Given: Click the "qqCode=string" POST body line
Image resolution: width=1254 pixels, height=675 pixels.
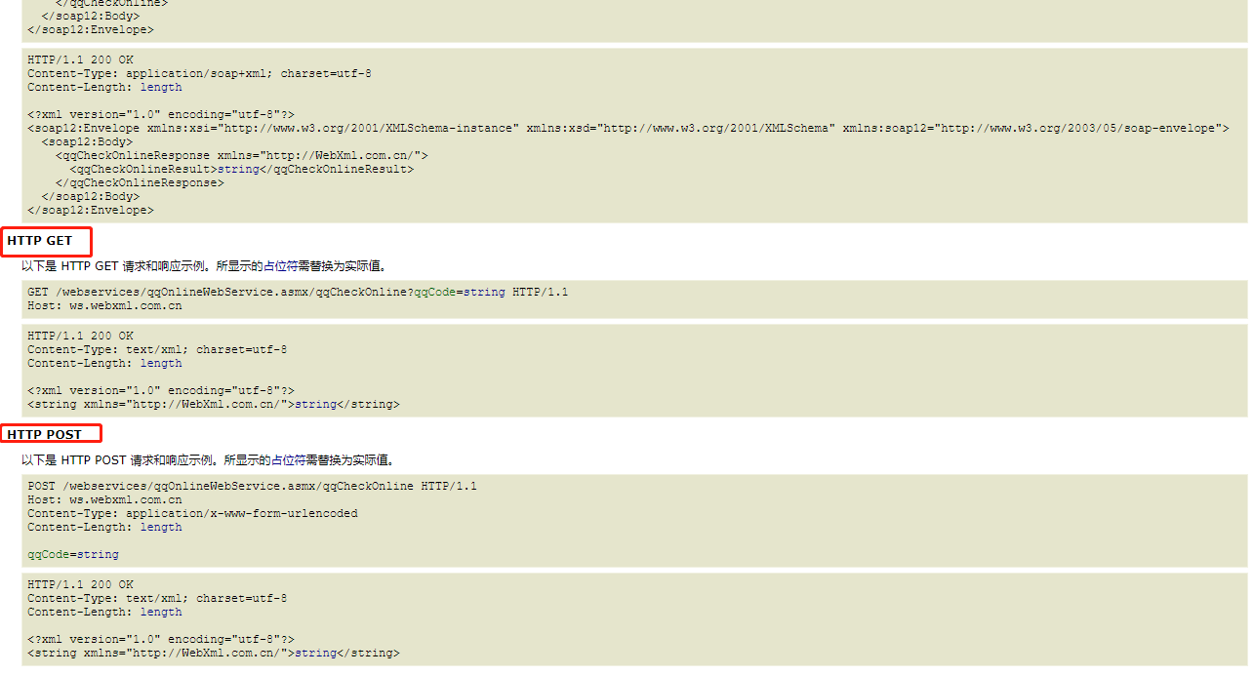Looking at the screenshot, I should tap(73, 555).
